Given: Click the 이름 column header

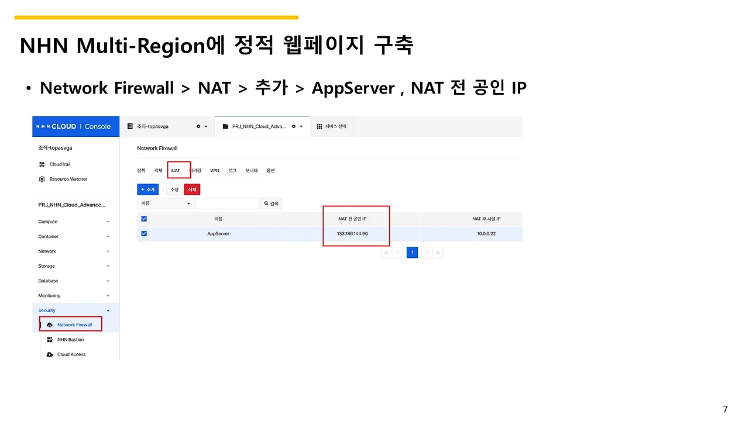Looking at the screenshot, I should point(218,219).
